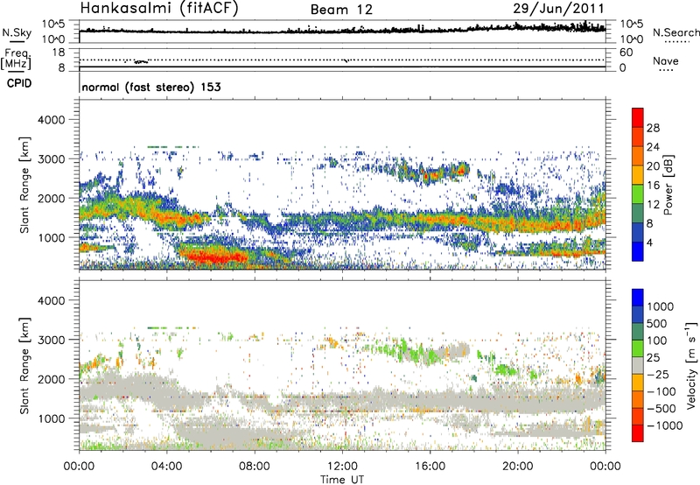The image size is (700, 485).
Task: Click the 100 tick on Velocity colorbar
Action: click(x=657, y=341)
